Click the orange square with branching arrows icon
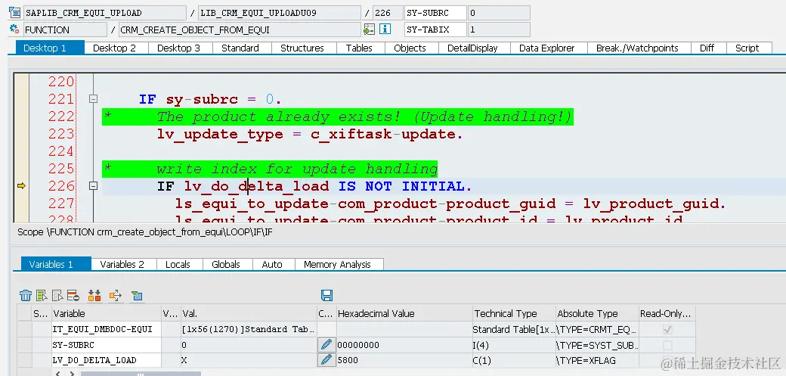This screenshot has width=786, height=376. [x=116, y=295]
